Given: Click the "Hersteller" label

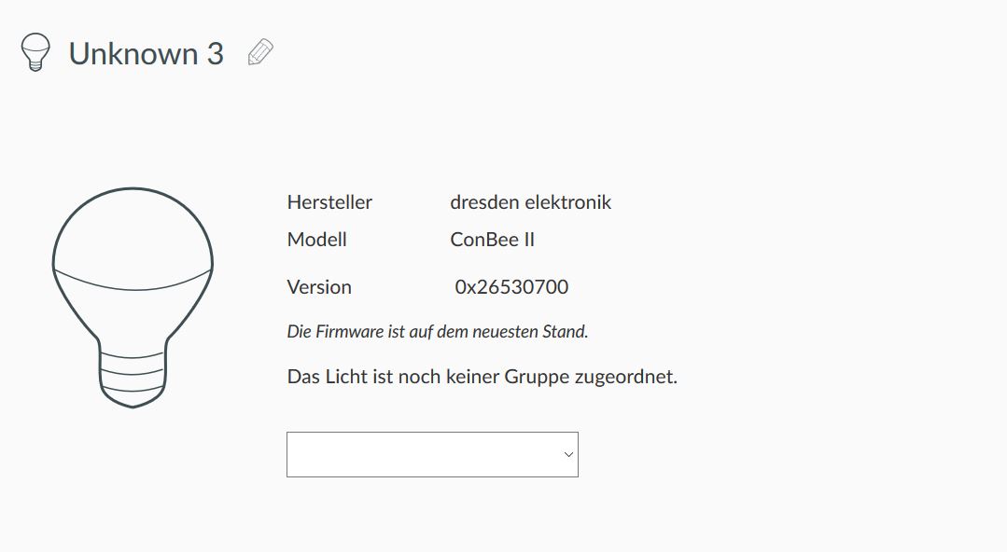Looking at the screenshot, I should [329, 202].
